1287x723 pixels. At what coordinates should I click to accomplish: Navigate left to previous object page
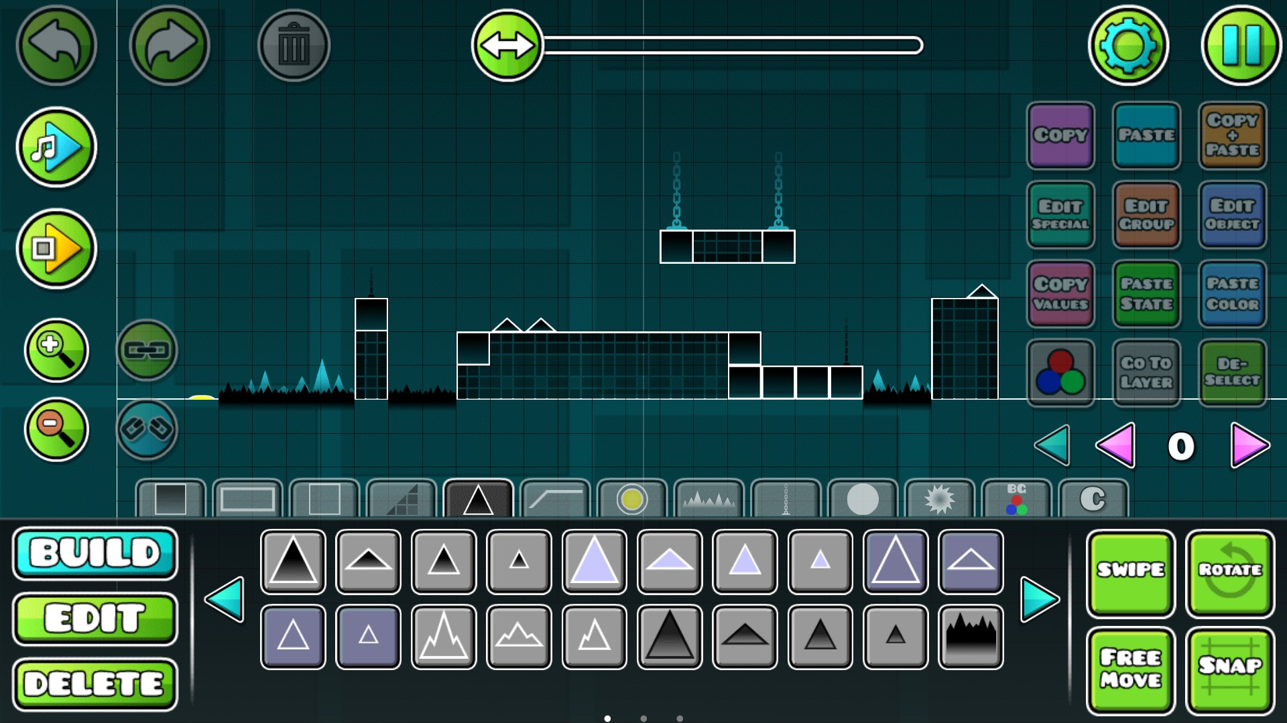[228, 598]
